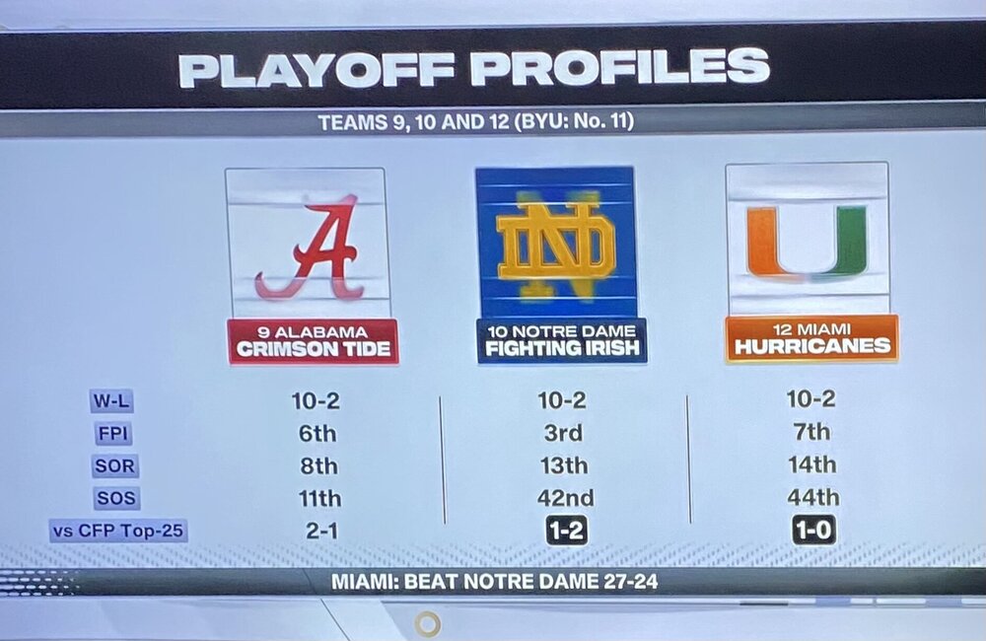Open the 9 Alabama Crimson Tide nameplate
Screen dimensions: 986x641
click(314, 341)
